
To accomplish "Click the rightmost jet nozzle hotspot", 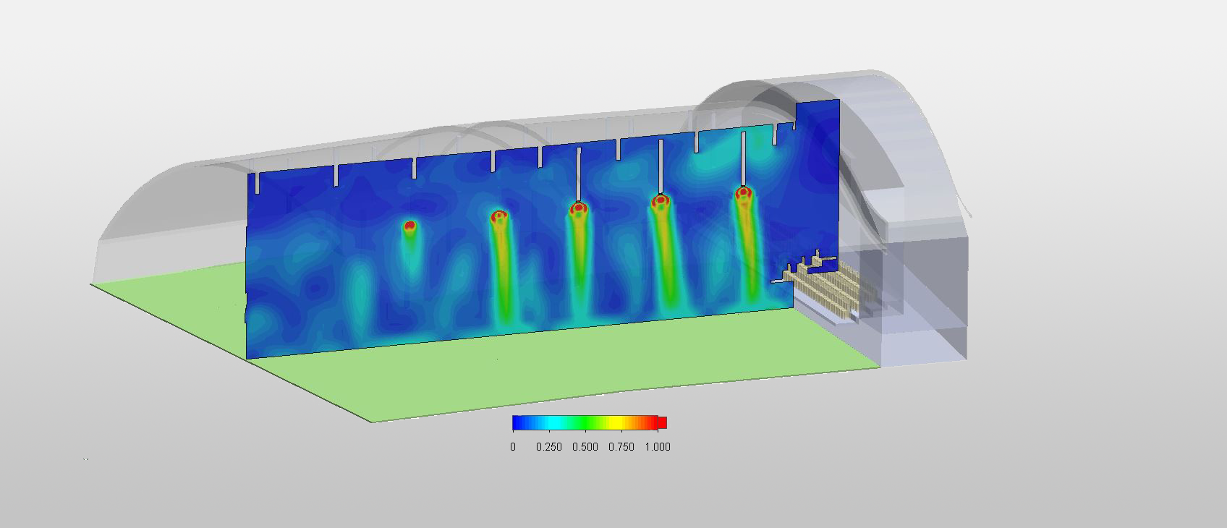I will [x=743, y=193].
